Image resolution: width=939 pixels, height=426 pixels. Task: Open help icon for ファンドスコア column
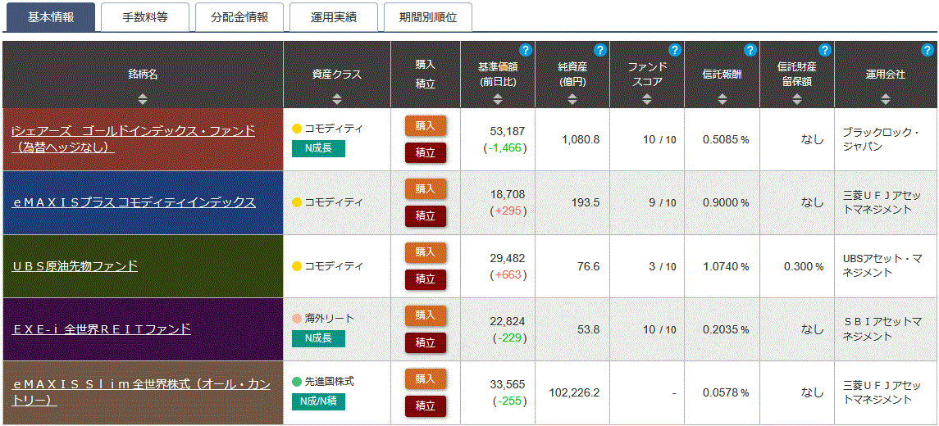(x=675, y=50)
